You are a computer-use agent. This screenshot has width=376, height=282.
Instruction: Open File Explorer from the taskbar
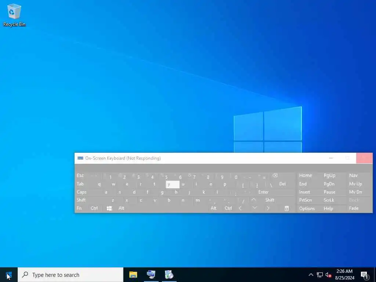click(x=133, y=275)
